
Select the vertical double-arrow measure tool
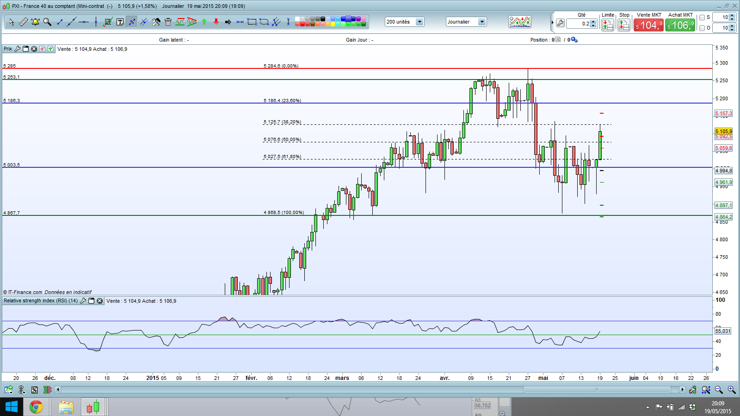point(288,22)
